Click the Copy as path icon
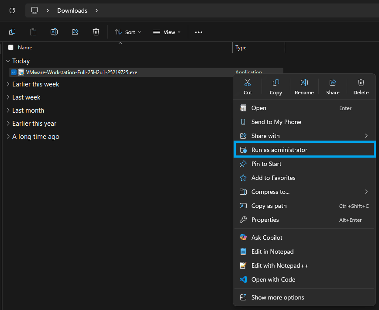 pyautogui.click(x=243, y=206)
